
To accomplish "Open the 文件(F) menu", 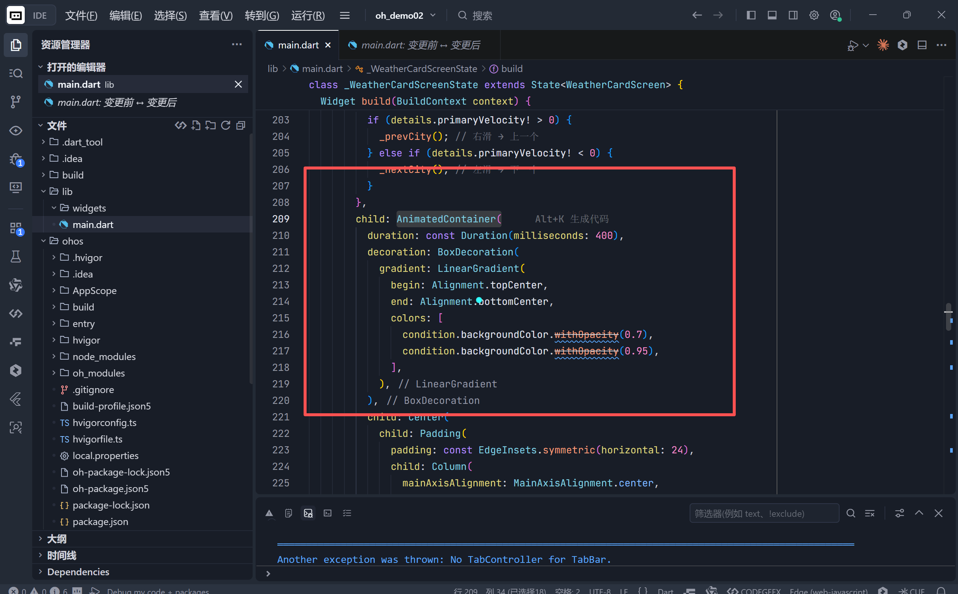I will (x=81, y=15).
